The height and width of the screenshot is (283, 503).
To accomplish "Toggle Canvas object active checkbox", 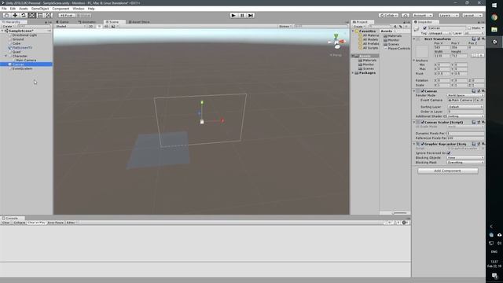I will 424,28.
